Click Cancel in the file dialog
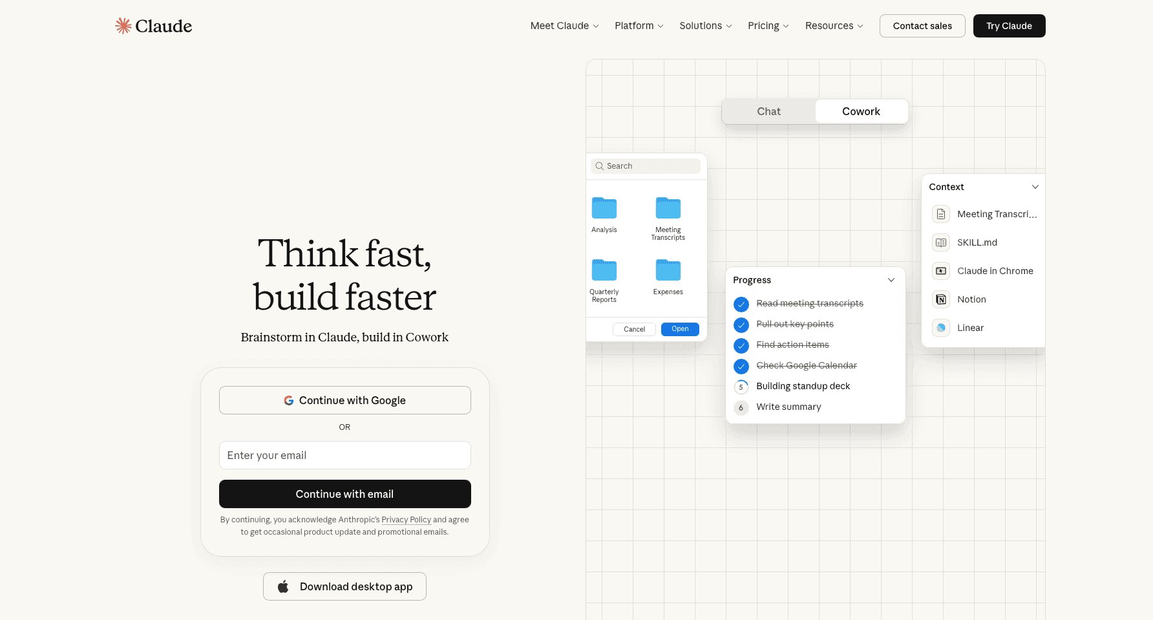Viewport: 1153px width, 620px height. (x=634, y=329)
